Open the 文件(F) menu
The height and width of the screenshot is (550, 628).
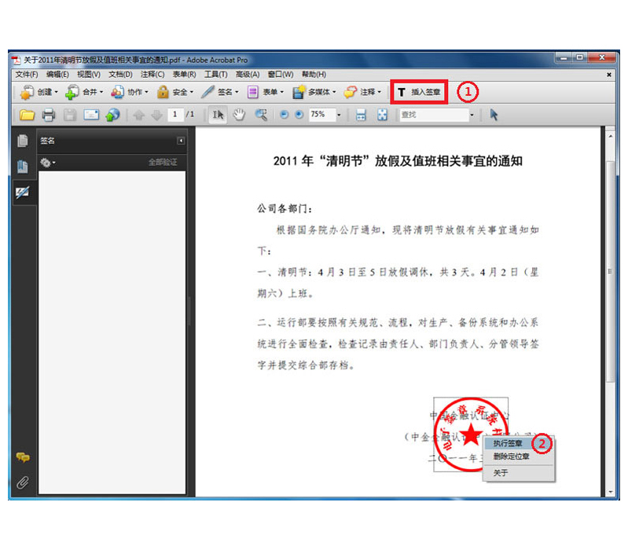coord(27,75)
